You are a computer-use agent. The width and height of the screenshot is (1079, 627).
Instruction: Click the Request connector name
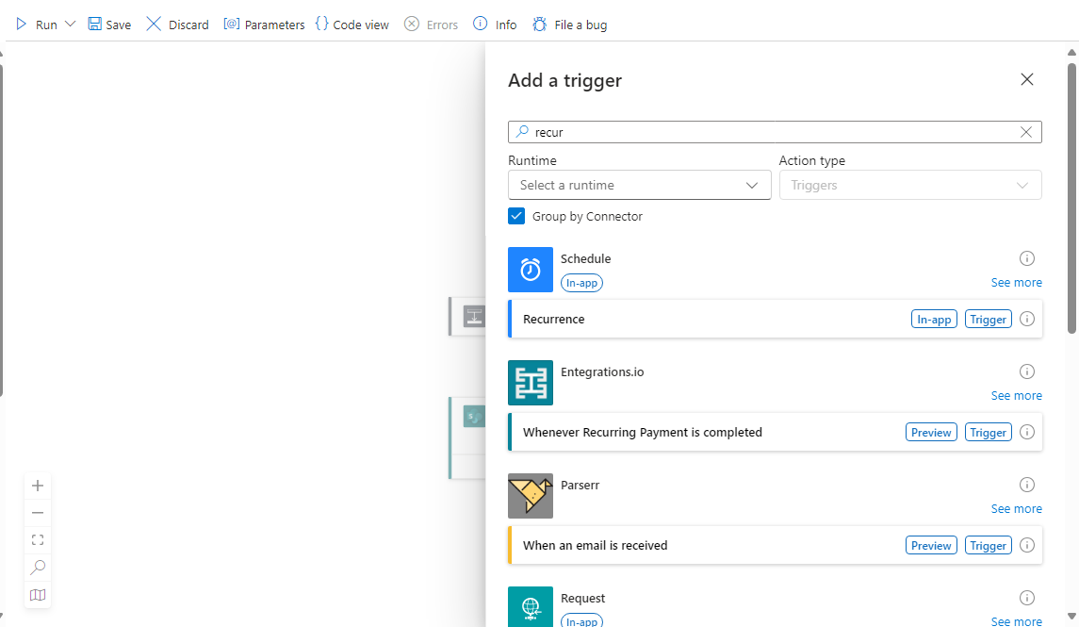point(583,598)
